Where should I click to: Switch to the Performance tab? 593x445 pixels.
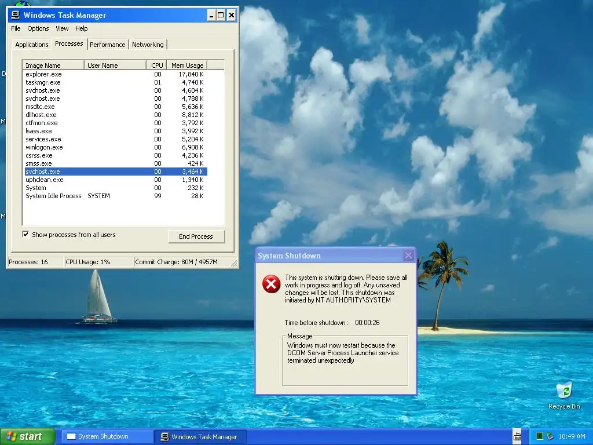[x=107, y=45]
